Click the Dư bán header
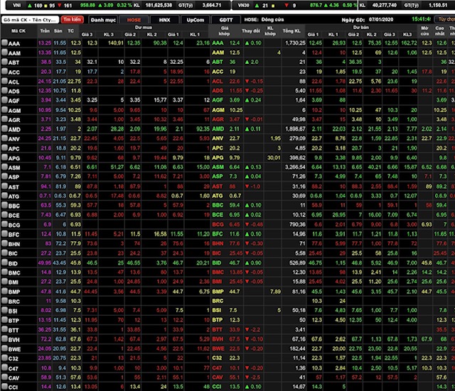The height and width of the screenshot is (391, 455). coord(361,28)
